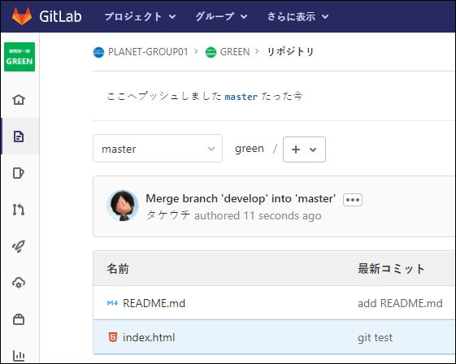Click the 名前 column header
The image size is (456, 364).
point(118,269)
